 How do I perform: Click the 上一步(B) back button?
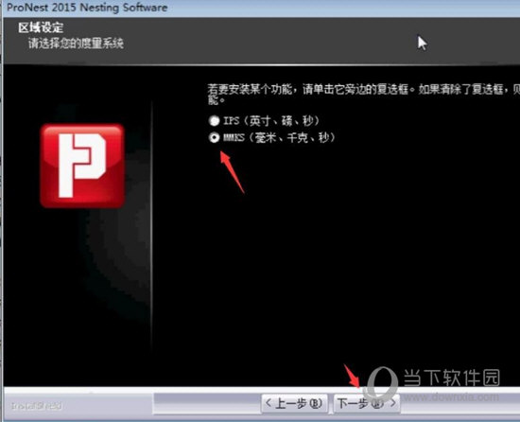pyautogui.click(x=294, y=403)
